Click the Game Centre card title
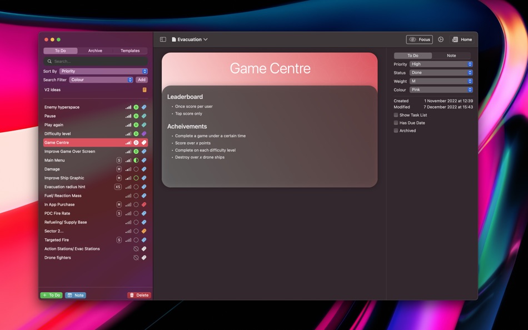The width and height of the screenshot is (528, 330). pyautogui.click(x=270, y=68)
